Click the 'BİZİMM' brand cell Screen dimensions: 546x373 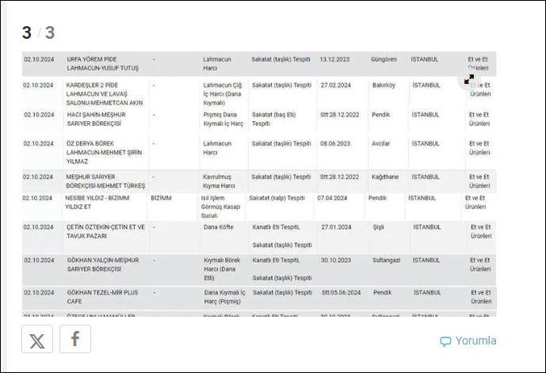pyautogui.click(x=161, y=198)
